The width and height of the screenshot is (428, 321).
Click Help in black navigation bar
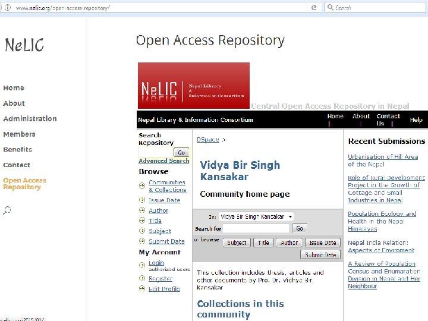point(416,119)
